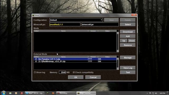Image resolution: width=169 pixels, height=95 pixels.
Task: Click Mods list scrollbar up arrow
Action: (x=118, y=33)
